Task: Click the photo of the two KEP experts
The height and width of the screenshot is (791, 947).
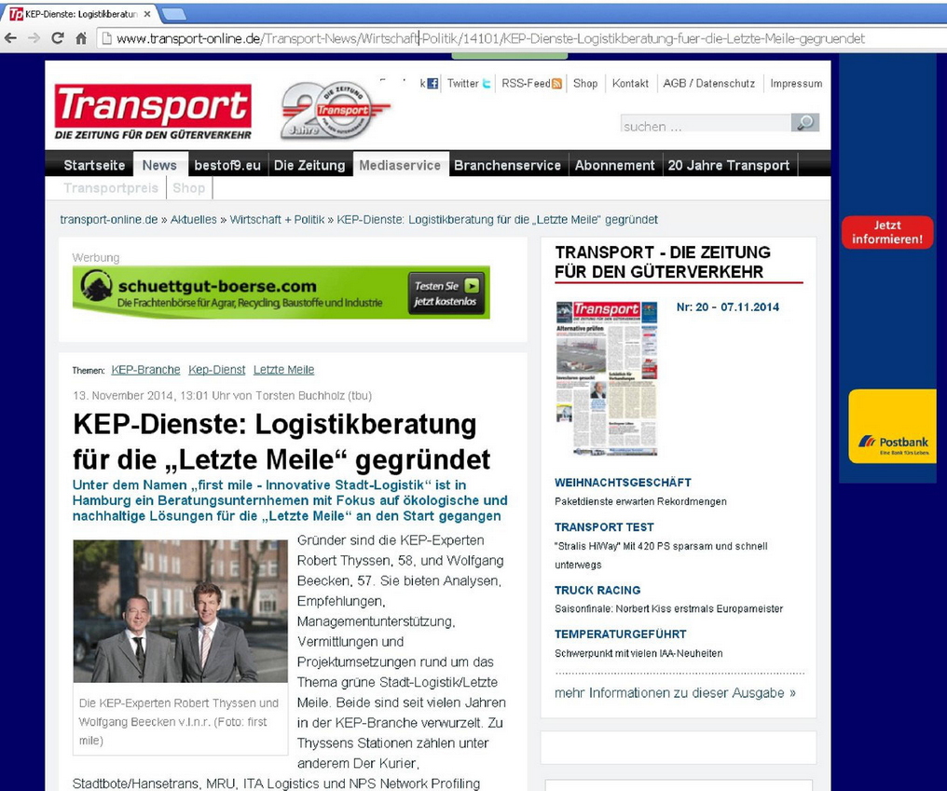Action: (x=181, y=611)
